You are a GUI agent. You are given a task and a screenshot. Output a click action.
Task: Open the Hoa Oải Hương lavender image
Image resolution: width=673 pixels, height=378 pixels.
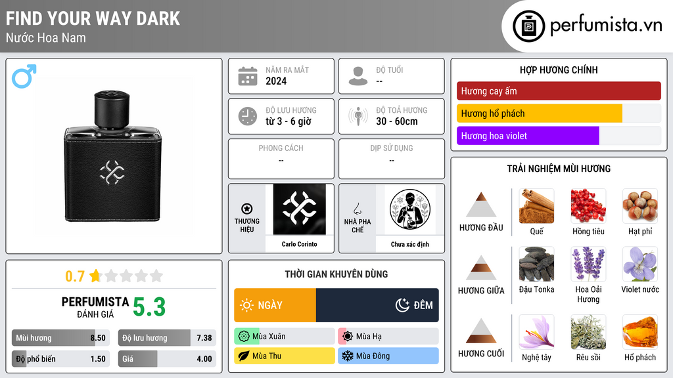(x=588, y=264)
